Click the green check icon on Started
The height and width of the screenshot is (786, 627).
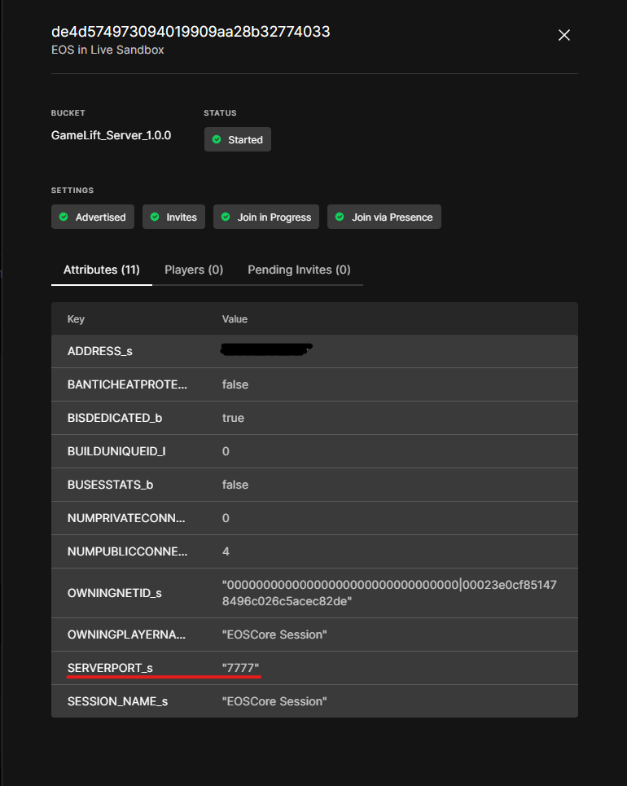pos(217,139)
